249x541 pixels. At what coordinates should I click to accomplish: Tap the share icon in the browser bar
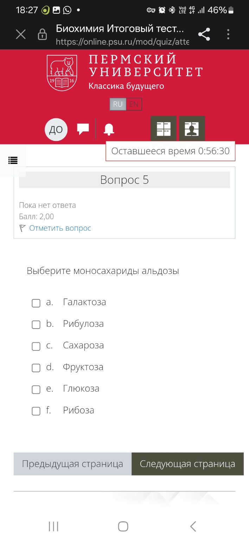click(x=204, y=34)
